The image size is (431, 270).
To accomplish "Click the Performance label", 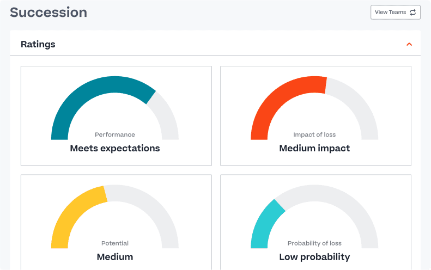I will 115,134.
